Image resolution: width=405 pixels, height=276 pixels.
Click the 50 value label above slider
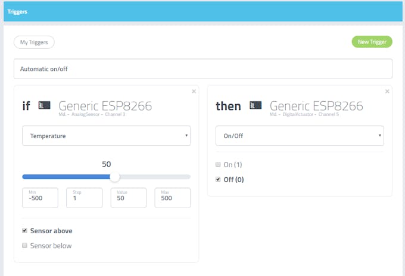point(107,164)
